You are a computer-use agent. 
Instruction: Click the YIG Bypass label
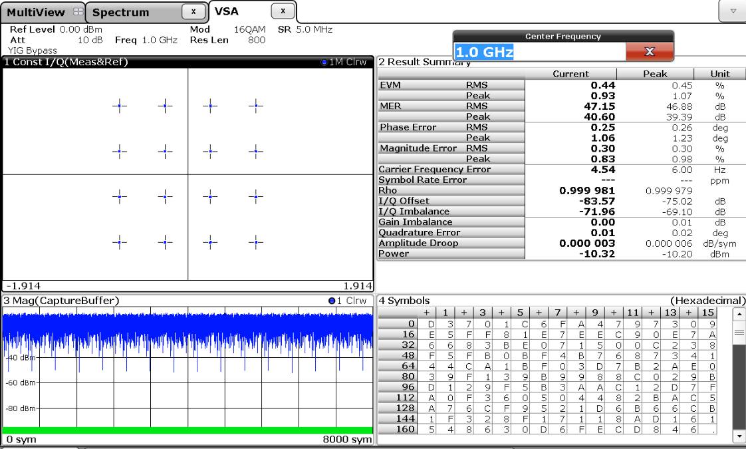click(33, 51)
